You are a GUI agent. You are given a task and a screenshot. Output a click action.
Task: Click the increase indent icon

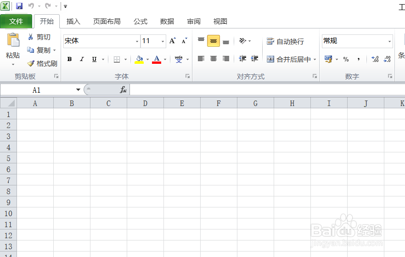pos(255,59)
